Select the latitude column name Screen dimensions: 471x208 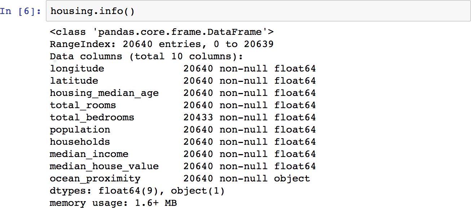pos(74,81)
